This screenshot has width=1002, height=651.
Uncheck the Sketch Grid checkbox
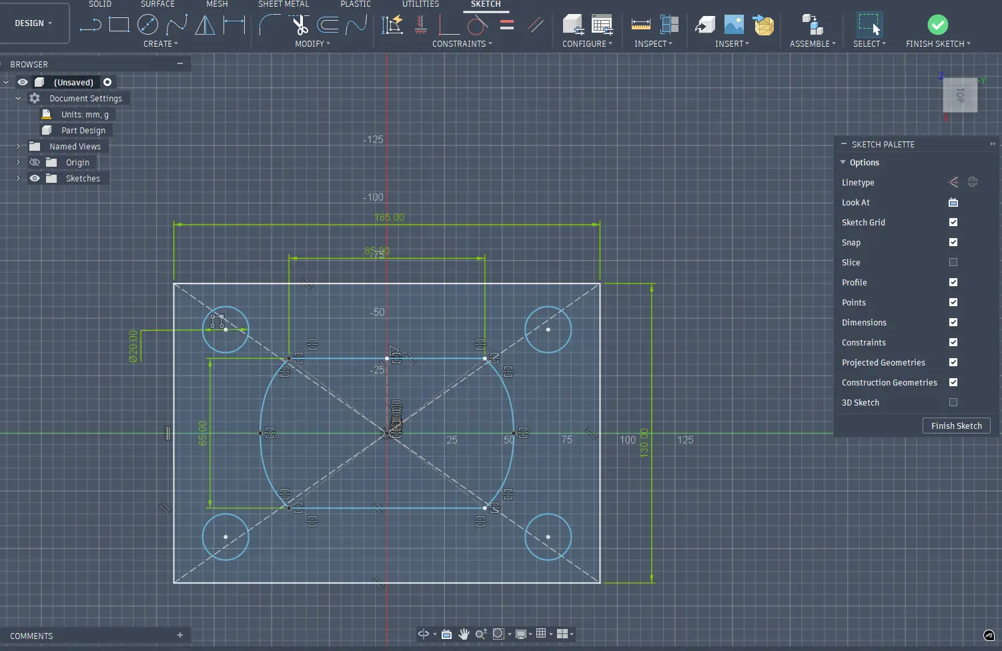tap(953, 222)
